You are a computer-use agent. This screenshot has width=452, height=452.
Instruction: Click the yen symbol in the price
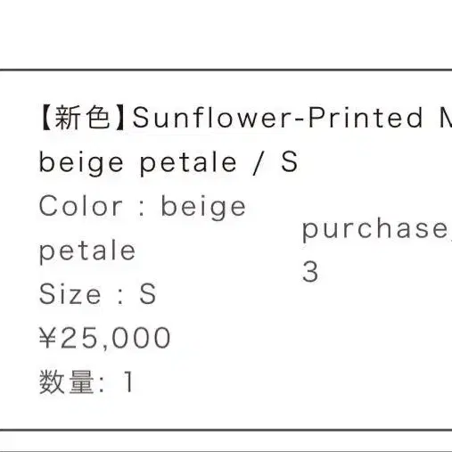tap(48, 337)
